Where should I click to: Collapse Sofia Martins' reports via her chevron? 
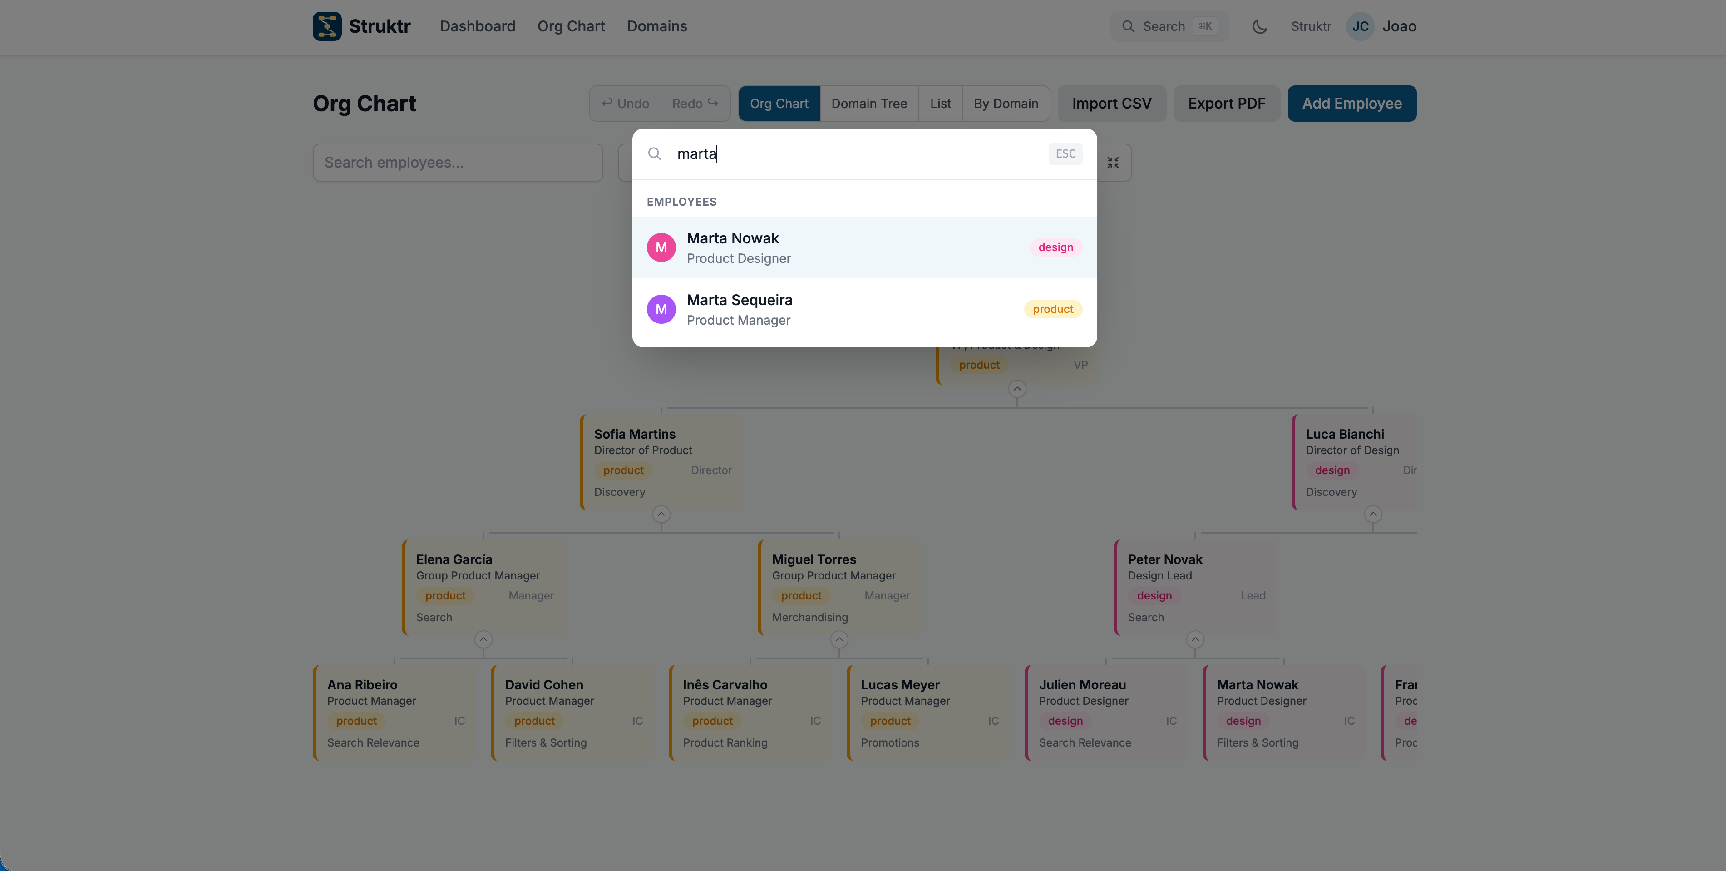[661, 513]
